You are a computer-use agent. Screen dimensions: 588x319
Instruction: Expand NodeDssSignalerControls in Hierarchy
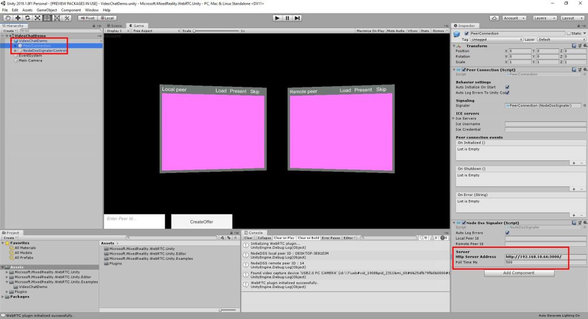click(16, 51)
